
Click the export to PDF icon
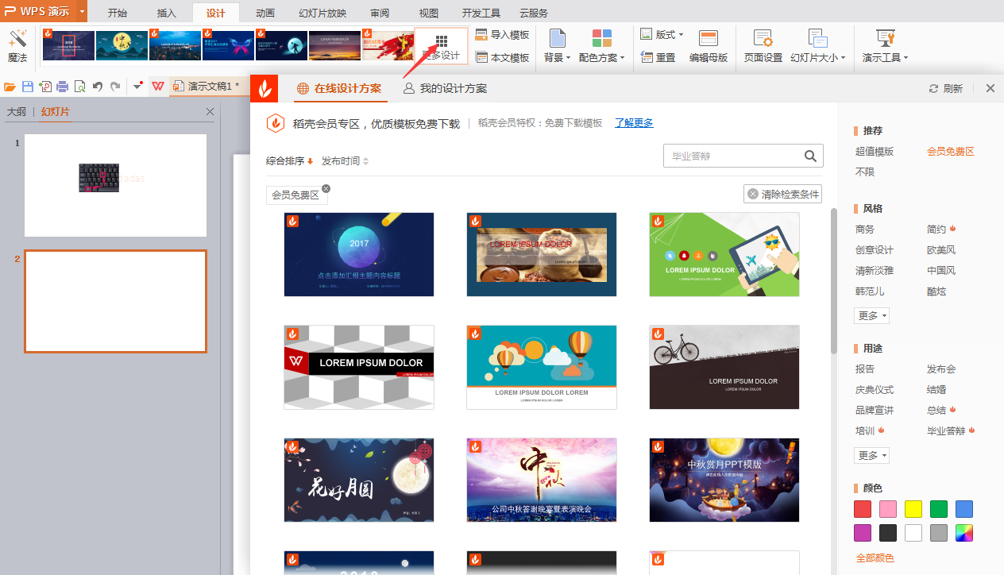click(x=45, y=86)
